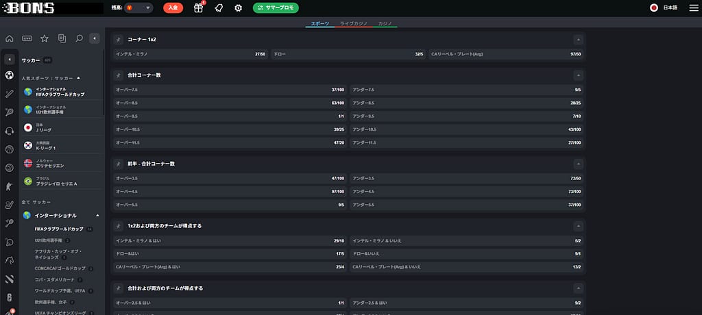Go to the home icon in sports panel
Viewport: 702px width, 315px height.
[x=10, y=38]
